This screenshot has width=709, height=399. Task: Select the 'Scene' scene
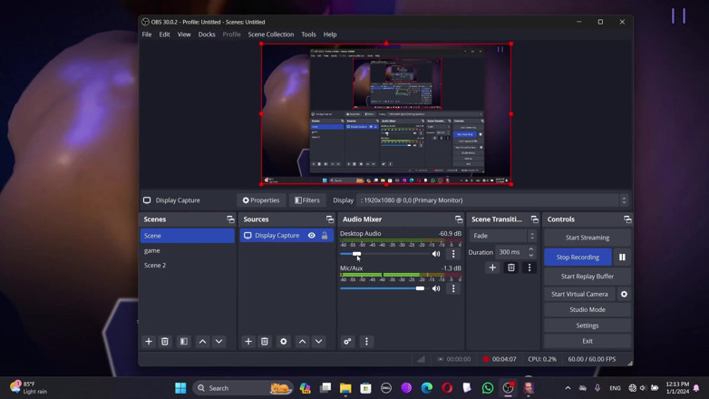click(x=187, y=236)
